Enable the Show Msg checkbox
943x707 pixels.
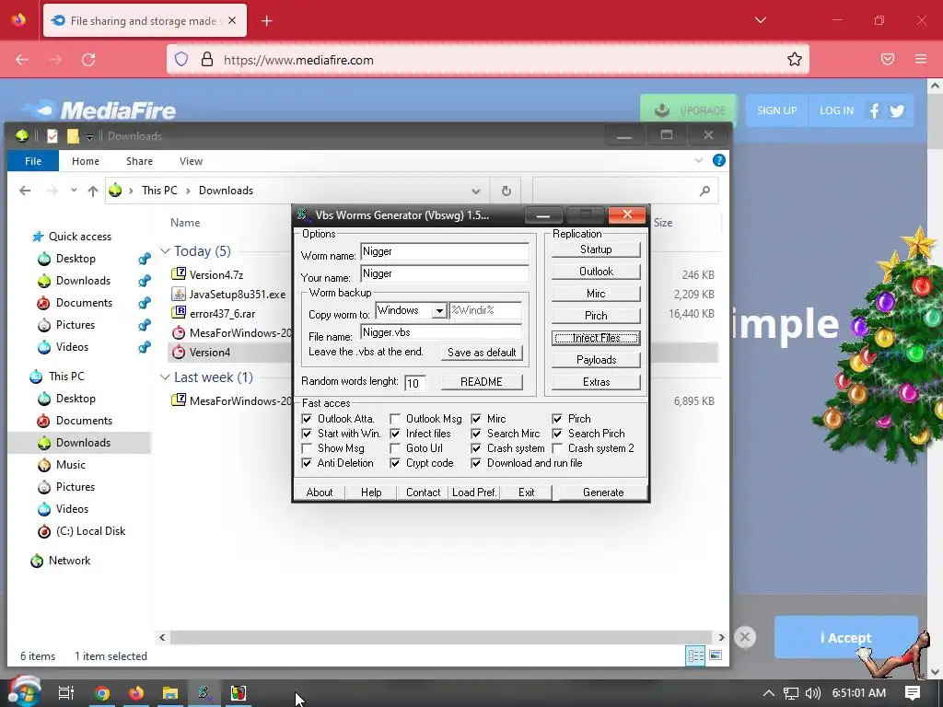[x=307, y=448]
